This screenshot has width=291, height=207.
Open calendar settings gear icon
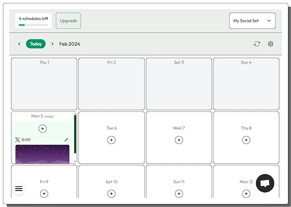(x=271, y=44)
